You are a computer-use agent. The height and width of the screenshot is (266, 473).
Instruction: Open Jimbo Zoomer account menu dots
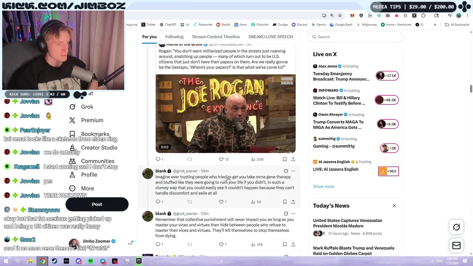[130, 243]
